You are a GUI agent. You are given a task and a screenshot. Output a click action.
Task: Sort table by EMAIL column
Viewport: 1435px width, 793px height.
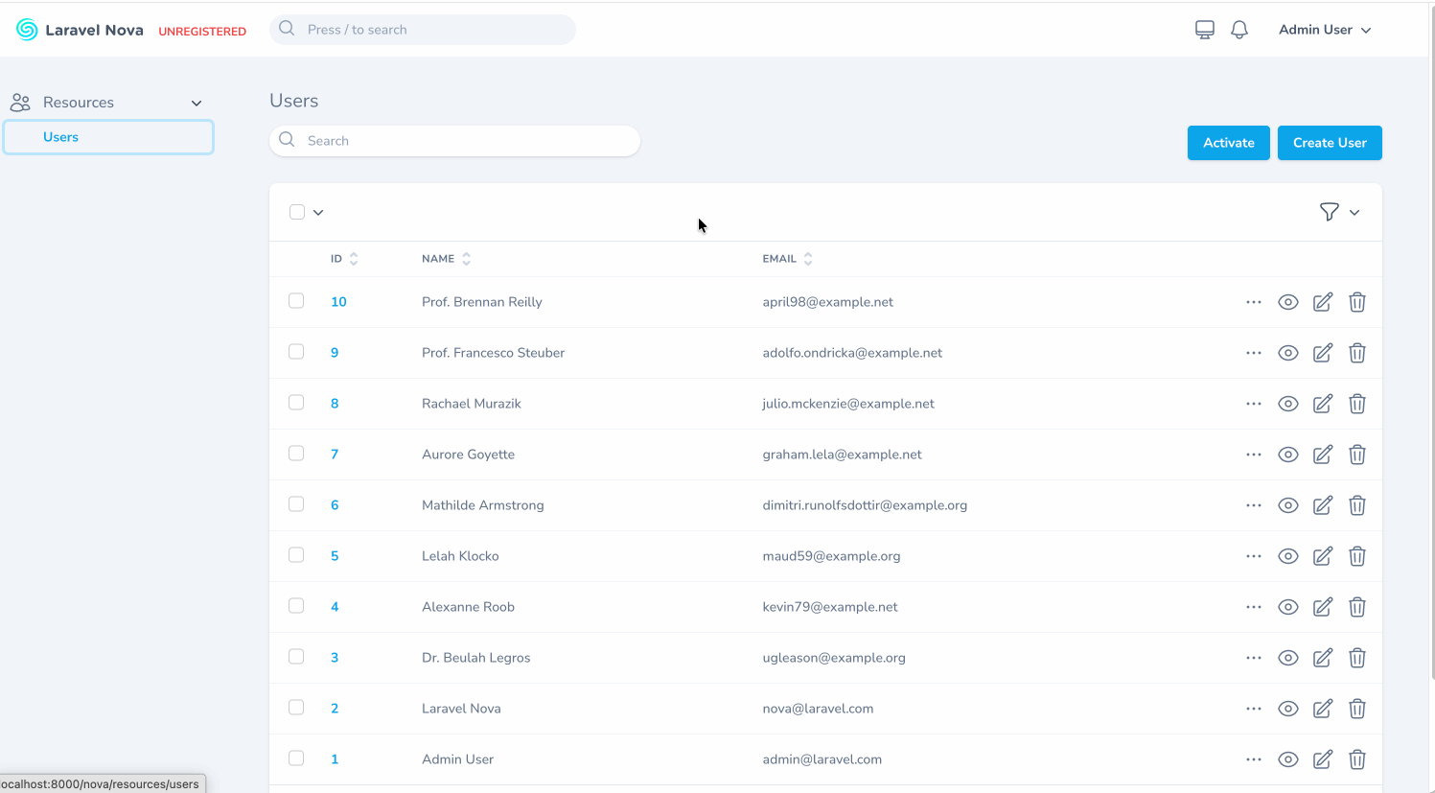787,259
